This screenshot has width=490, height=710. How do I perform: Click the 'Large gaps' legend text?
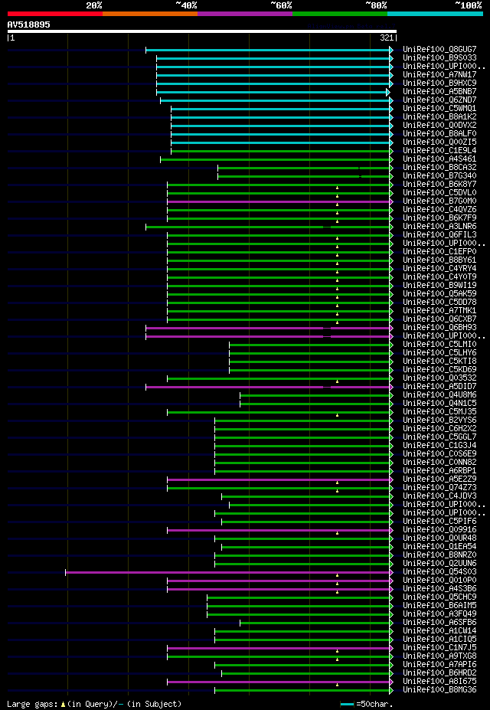tap(33, 704)
